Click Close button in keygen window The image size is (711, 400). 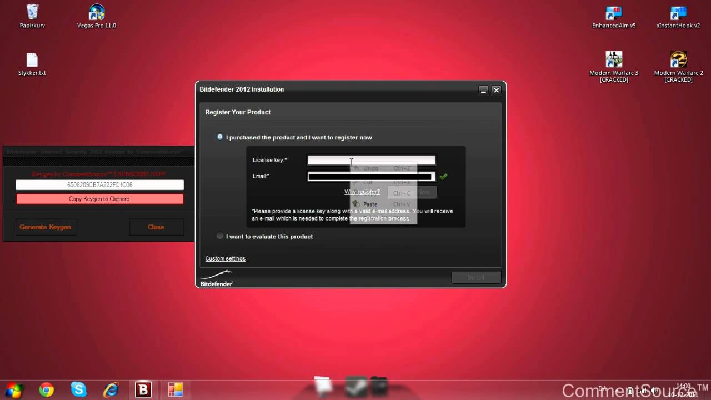click(156, 227)
